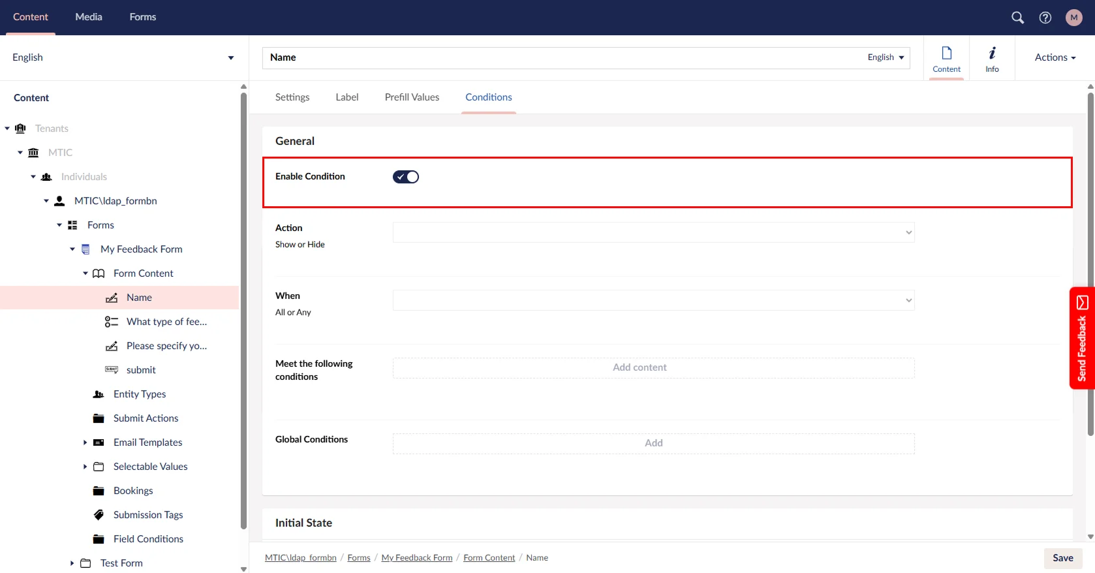Open the When All or Any dropdown
Image resolution: width=1095 pixels, height=573 pixels.
pos(653,300)
